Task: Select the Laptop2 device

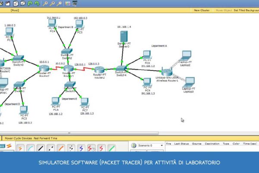Action: [x=186, y=56]
